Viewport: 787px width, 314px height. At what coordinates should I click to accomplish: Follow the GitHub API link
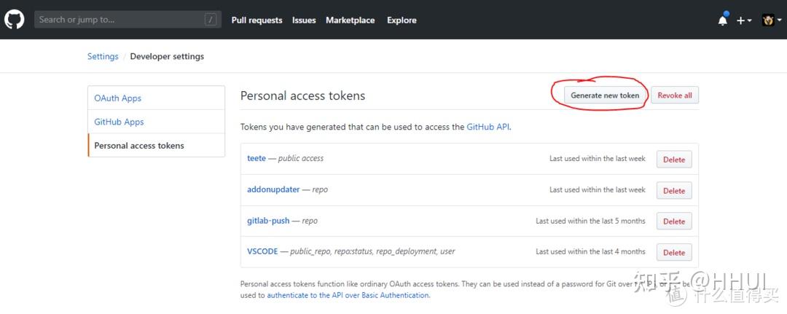click(488, 127)
